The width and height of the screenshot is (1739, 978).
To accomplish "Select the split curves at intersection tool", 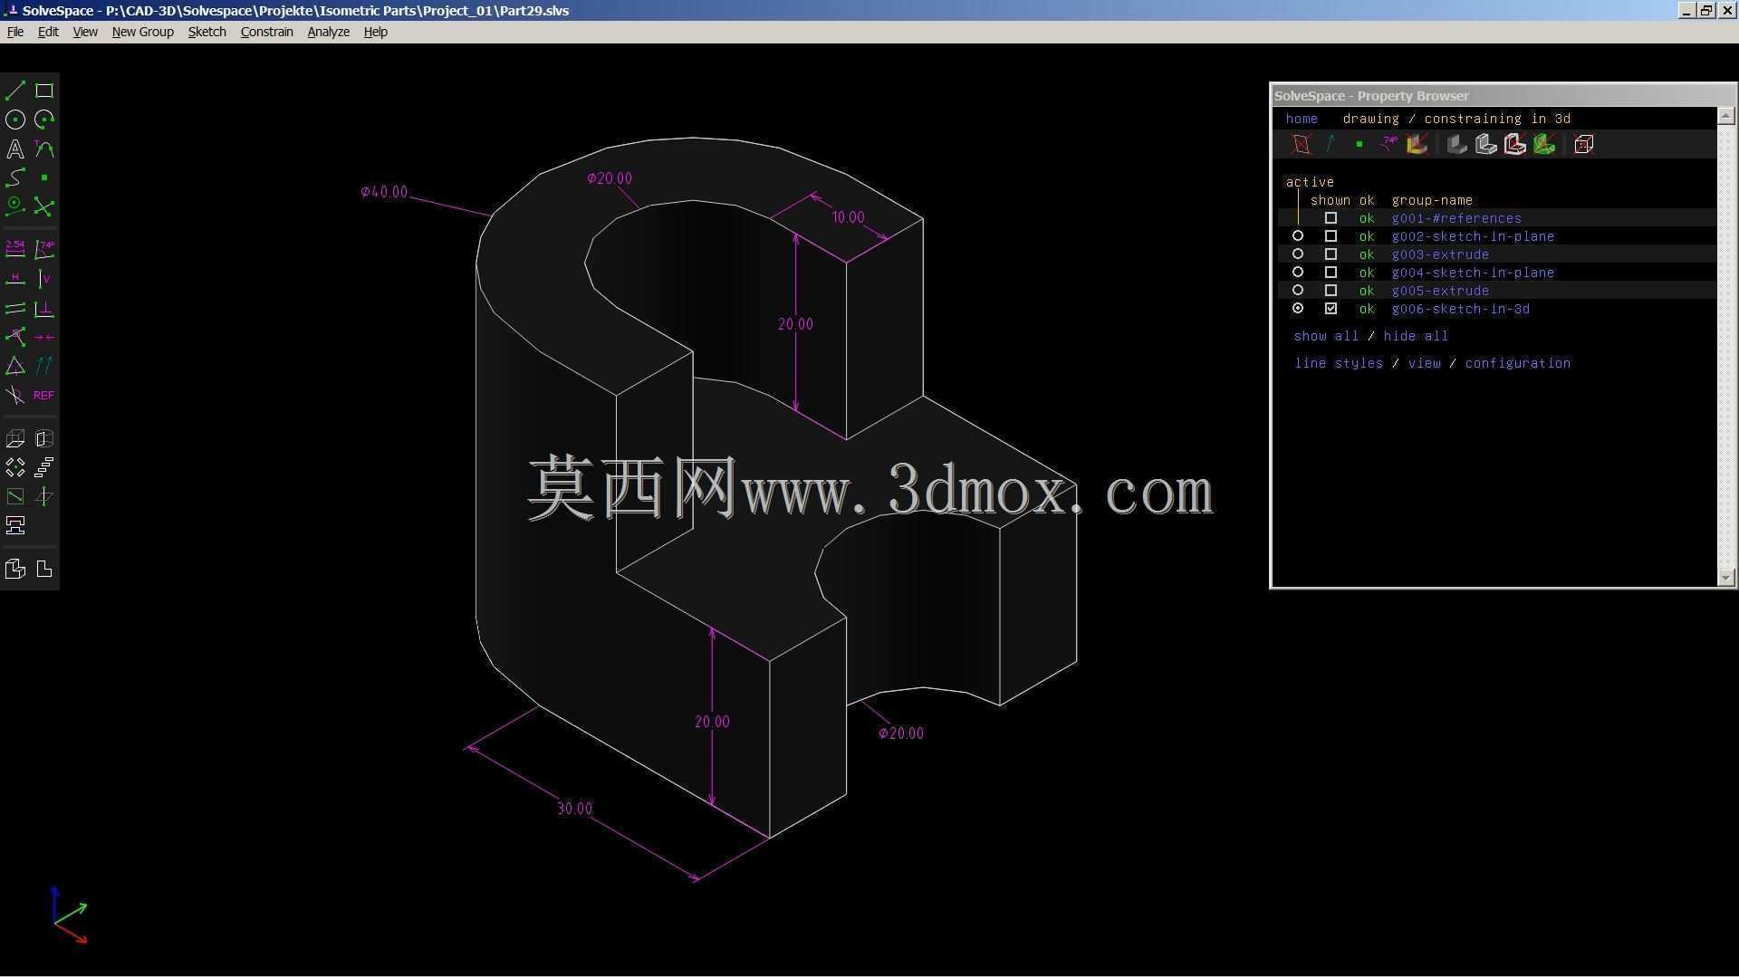I will pos(44,206).
